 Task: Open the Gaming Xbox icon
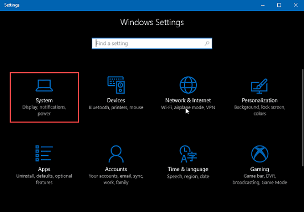click(x=260, y=153)
